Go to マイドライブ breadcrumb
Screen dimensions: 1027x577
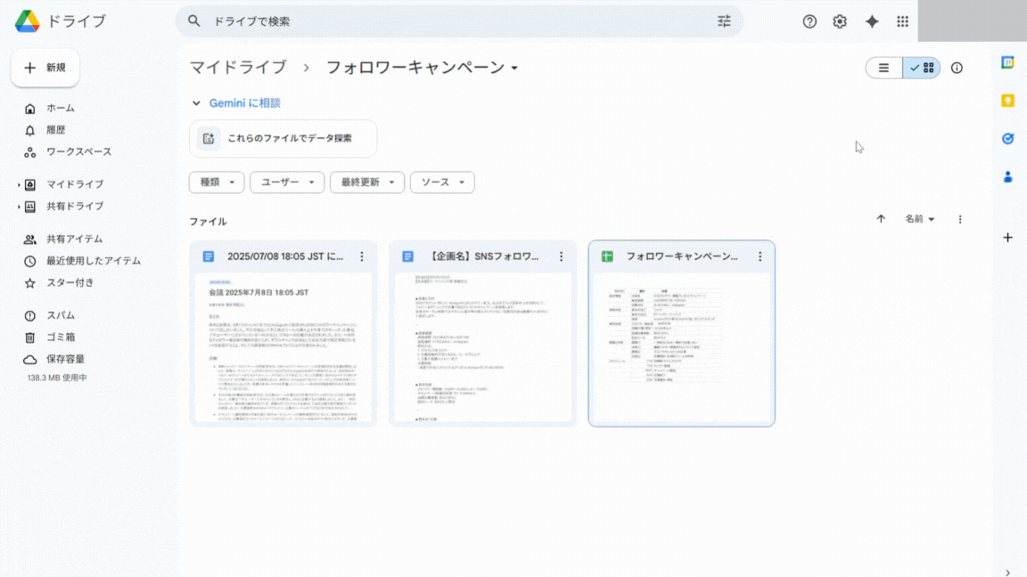238,68
